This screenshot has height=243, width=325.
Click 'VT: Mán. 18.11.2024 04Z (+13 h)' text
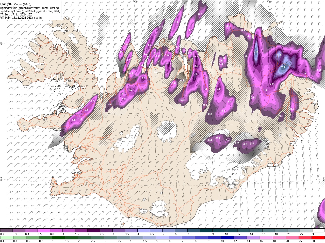point(21,18)
